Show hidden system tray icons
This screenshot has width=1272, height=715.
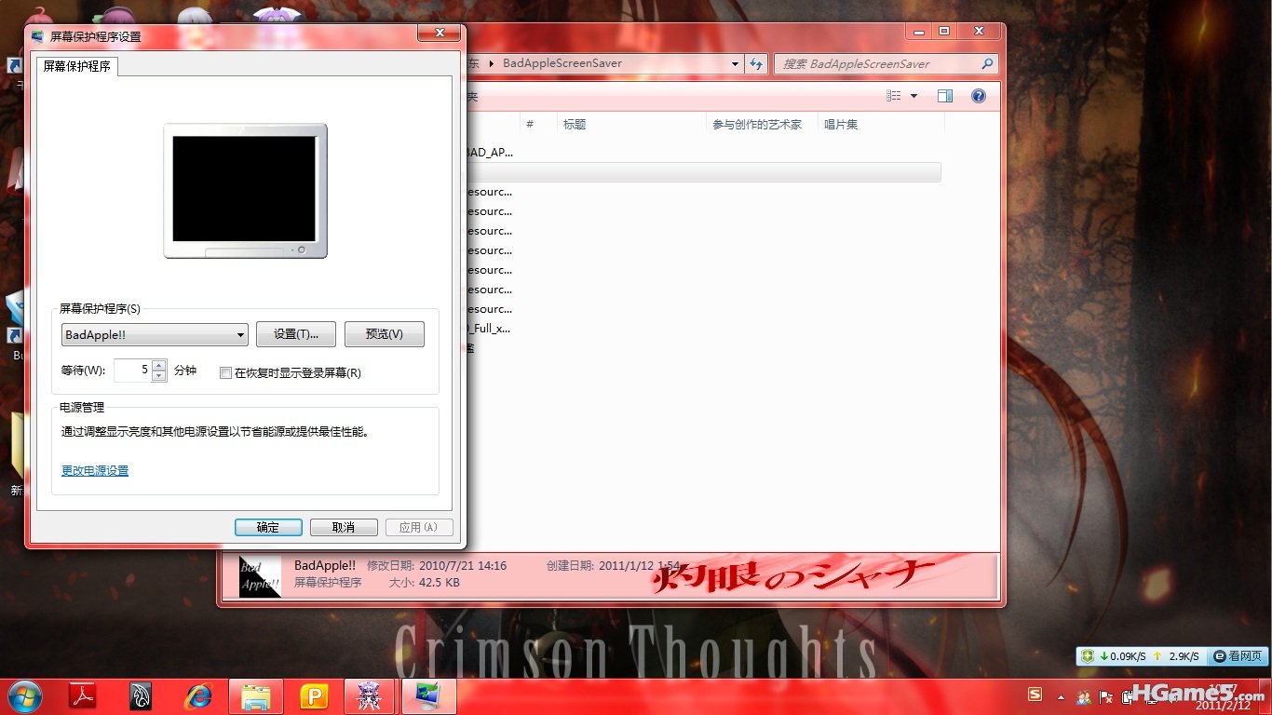click(x=1061, y=696)
